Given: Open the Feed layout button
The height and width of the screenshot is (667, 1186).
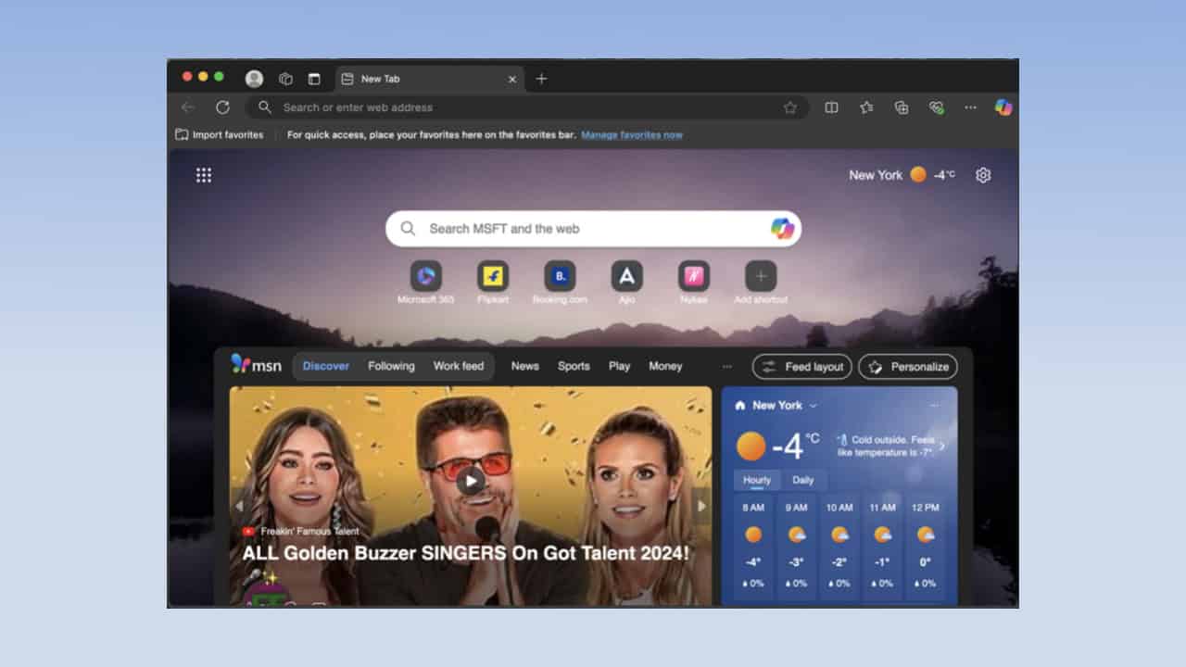Looking at the screenshot, I should tap(801, 367).
